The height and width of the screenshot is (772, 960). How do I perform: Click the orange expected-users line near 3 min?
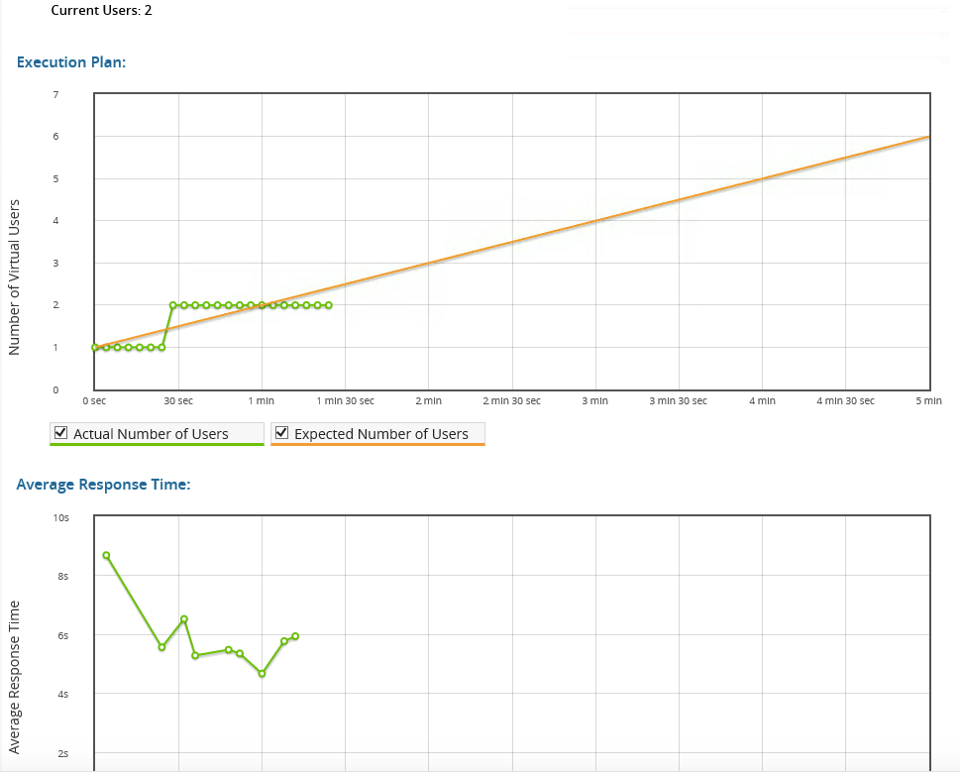click(x=595, y=220)
